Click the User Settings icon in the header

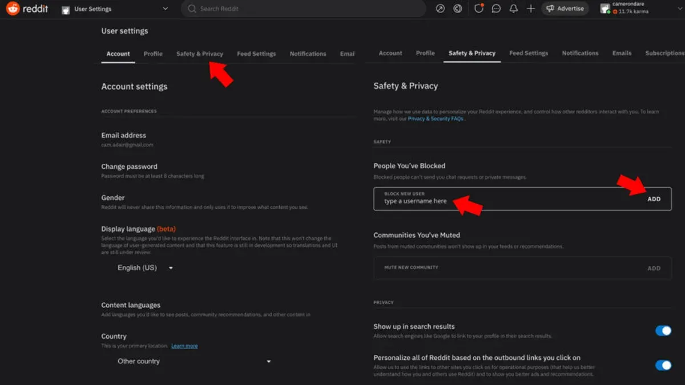click(x=66, y=9)
